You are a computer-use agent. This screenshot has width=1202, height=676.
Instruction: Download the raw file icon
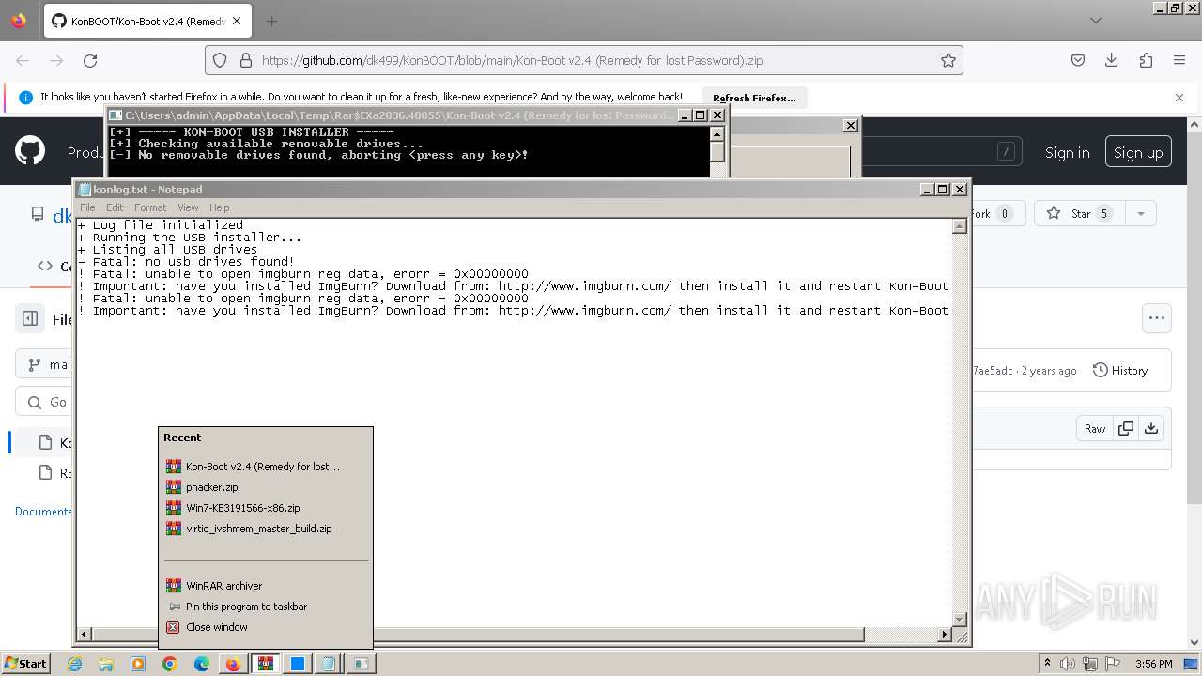[1151, 428]
